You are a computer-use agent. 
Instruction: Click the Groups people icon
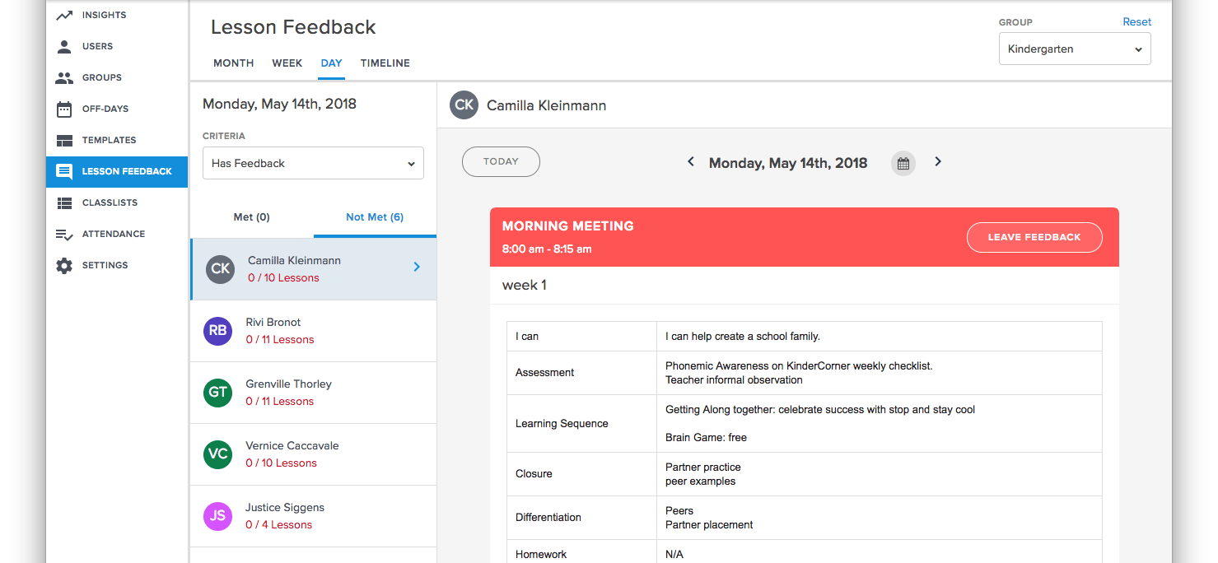click(64, 77)
